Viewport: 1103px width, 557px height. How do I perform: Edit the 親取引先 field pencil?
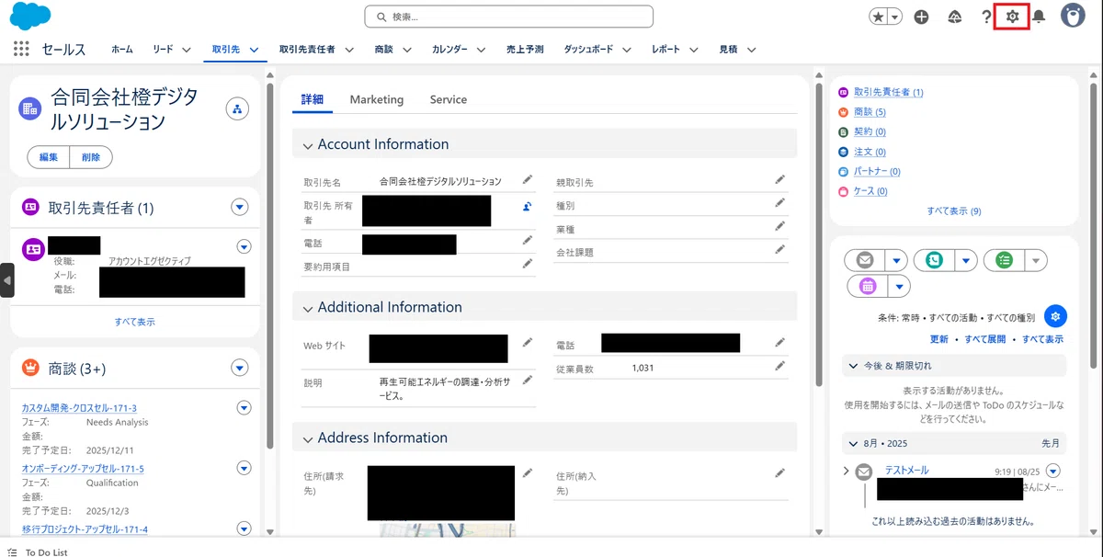(780, 179)
